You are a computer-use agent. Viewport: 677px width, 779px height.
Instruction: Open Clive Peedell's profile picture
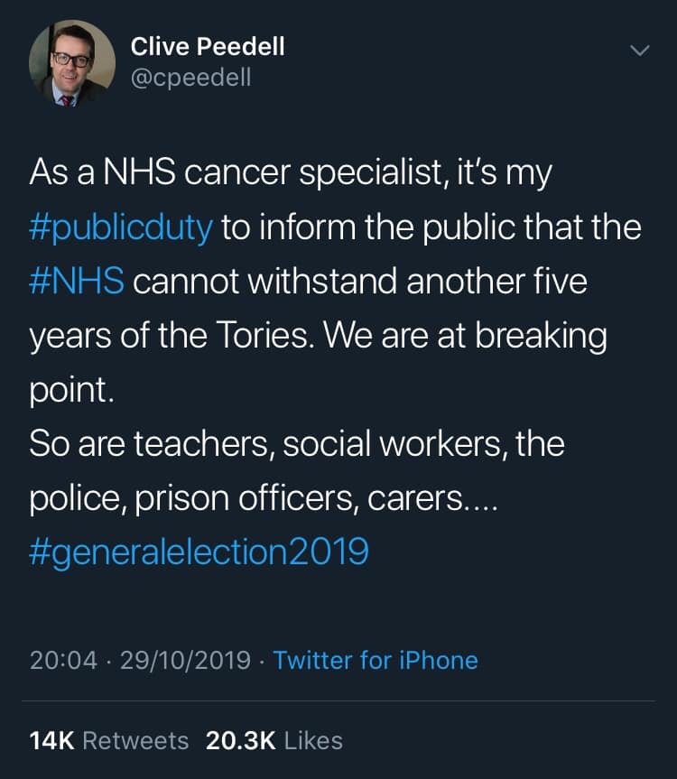tap(72, 62)
